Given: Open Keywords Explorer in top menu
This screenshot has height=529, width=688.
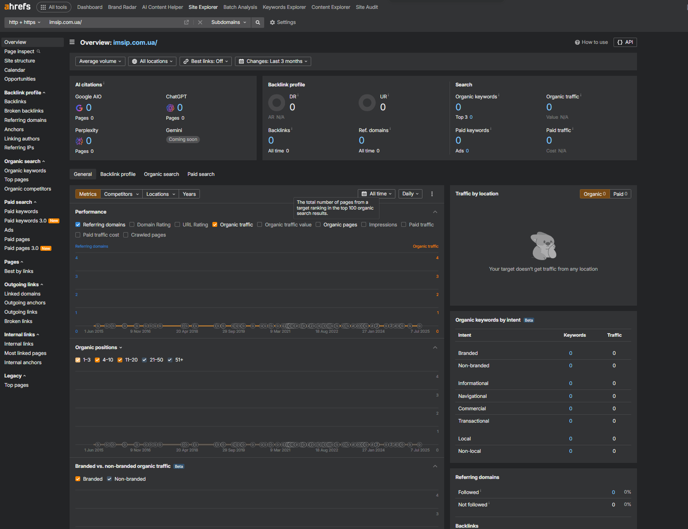Looking at the screenshot, I should point(284,7).
